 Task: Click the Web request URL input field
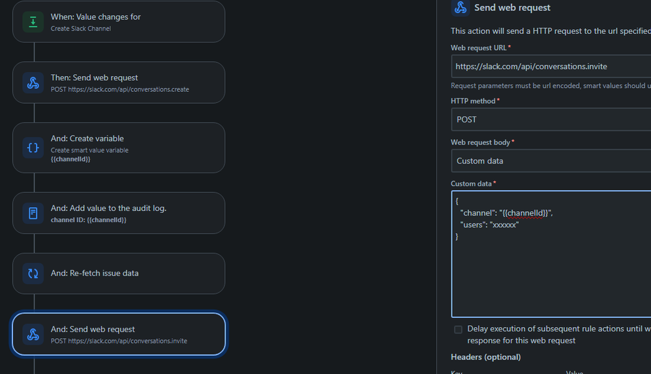point(551,66)
